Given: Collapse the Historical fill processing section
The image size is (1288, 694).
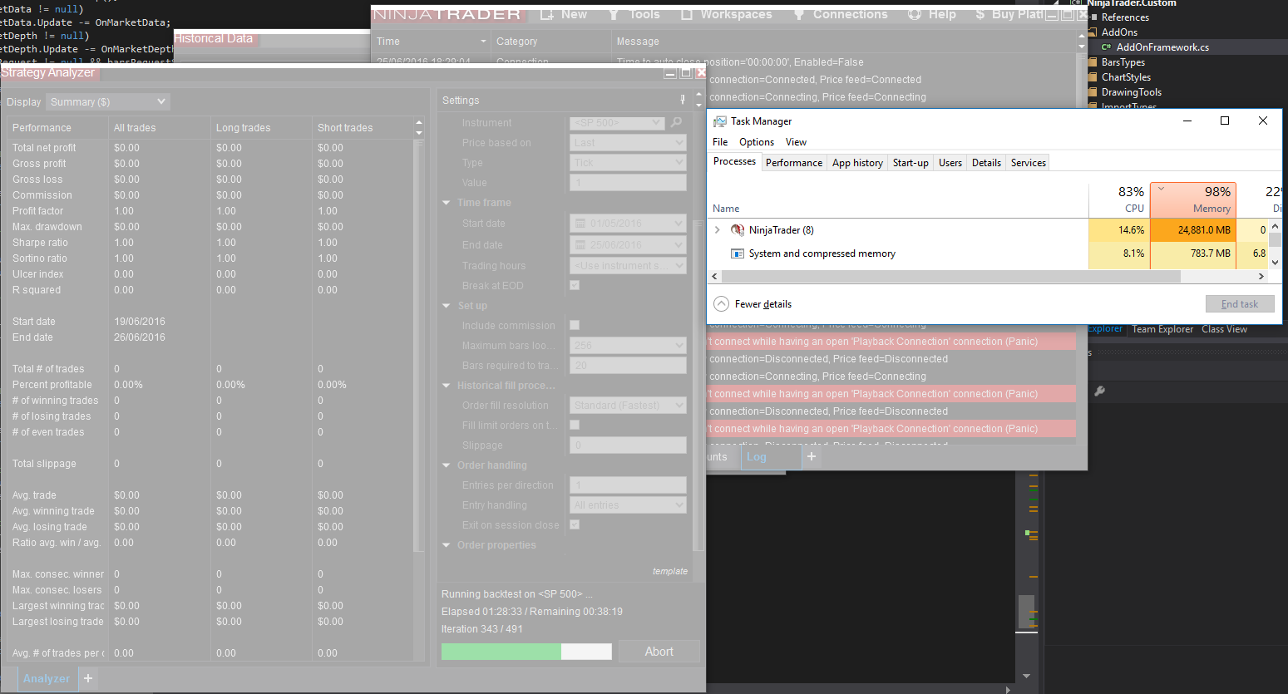Looking at the screenshot, I should click(447, 386).
